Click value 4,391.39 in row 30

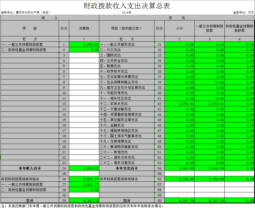click(84, 201)
